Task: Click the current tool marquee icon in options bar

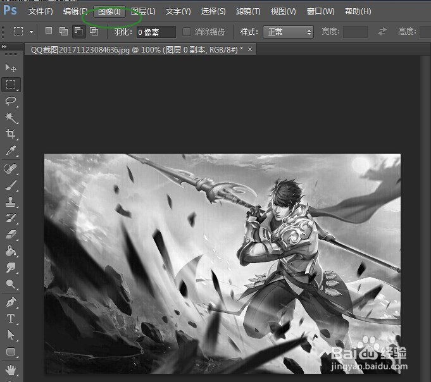Action: (x=18, y=32)
